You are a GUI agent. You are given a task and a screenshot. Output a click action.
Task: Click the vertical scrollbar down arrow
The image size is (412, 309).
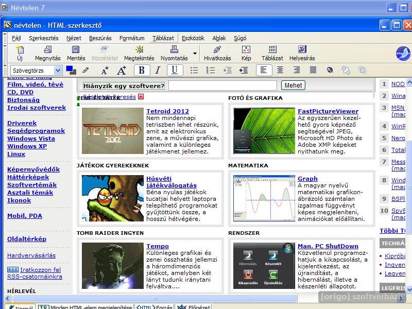pyautogui.click(x=409, y=289)
